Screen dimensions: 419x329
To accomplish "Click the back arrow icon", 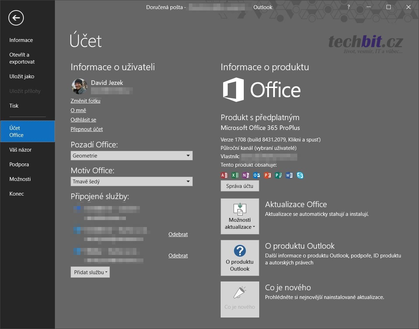I will [x=16, y=18].
